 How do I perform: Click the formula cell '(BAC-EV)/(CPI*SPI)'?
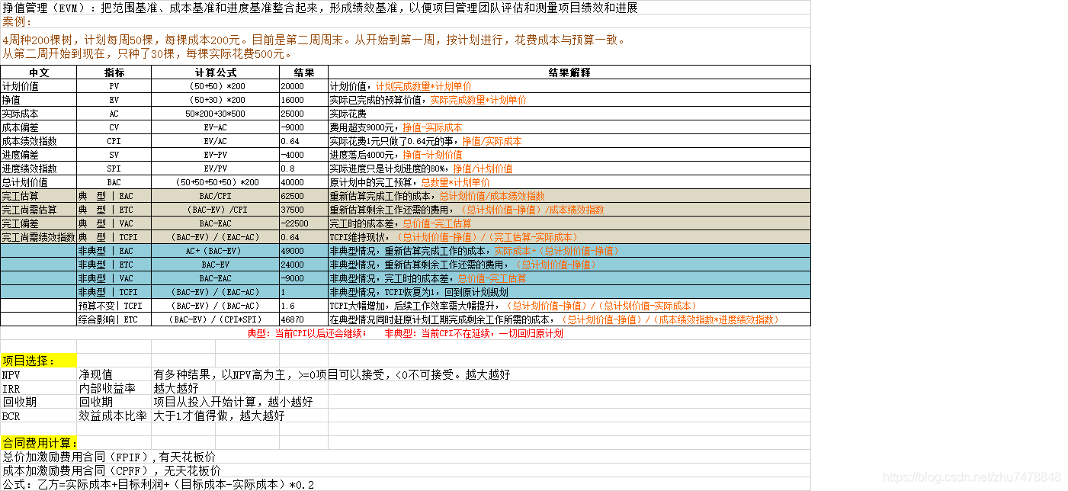216,319
